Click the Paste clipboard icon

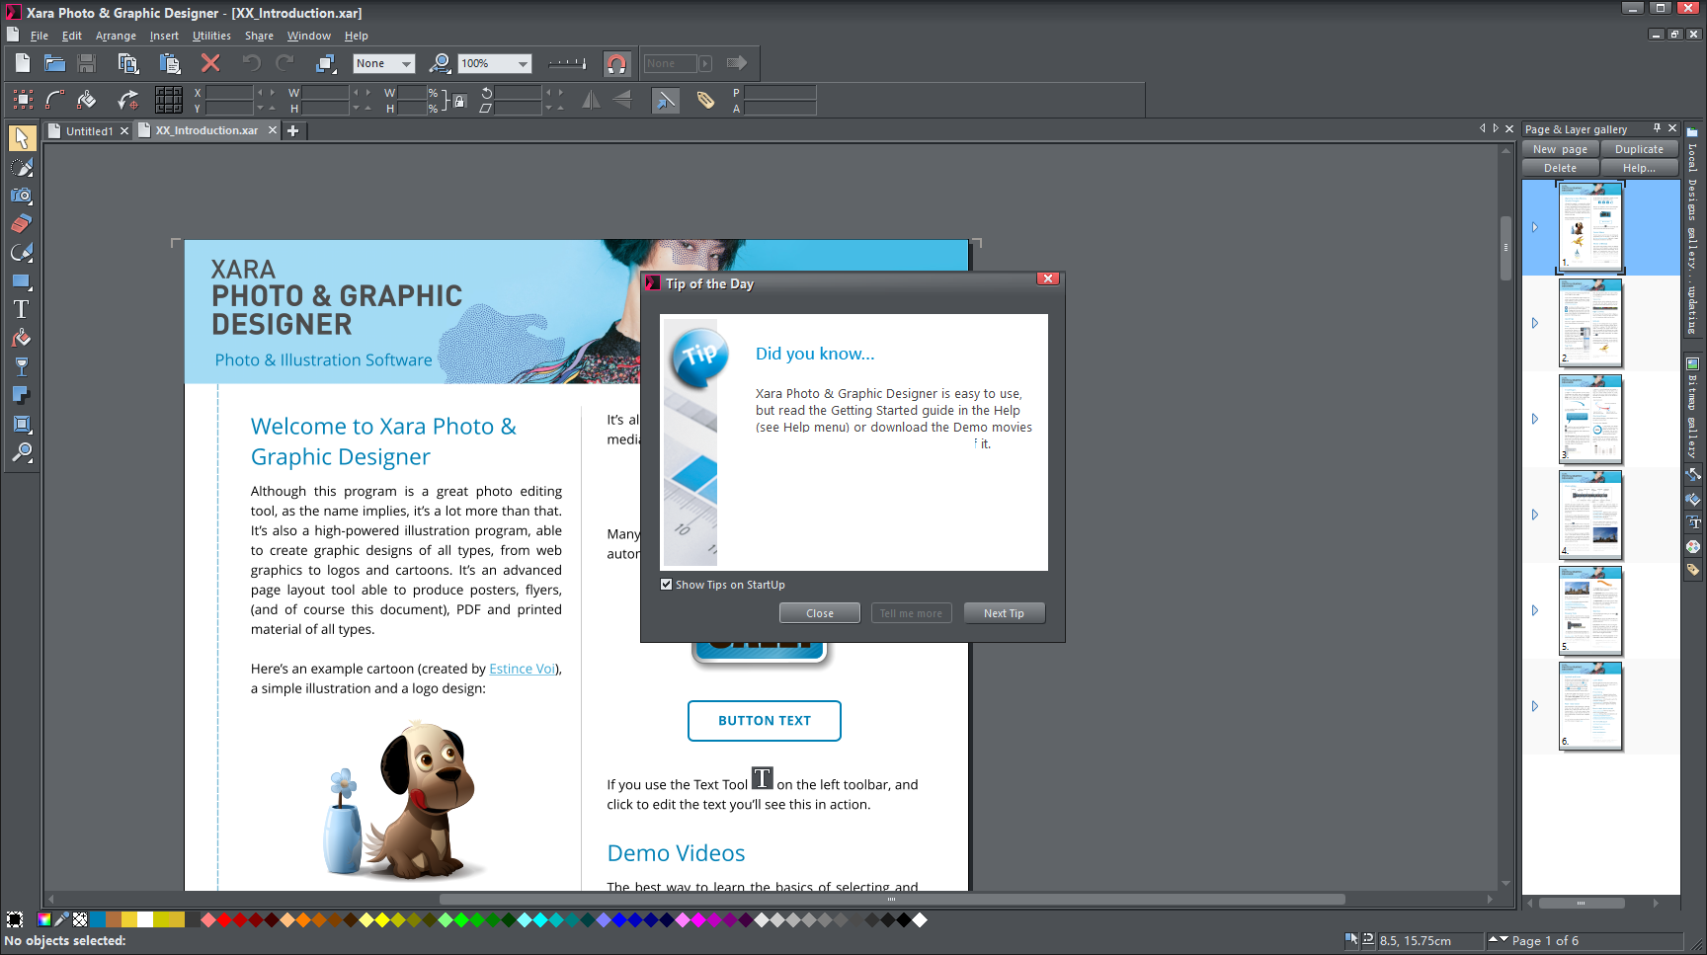coord(170,63)
